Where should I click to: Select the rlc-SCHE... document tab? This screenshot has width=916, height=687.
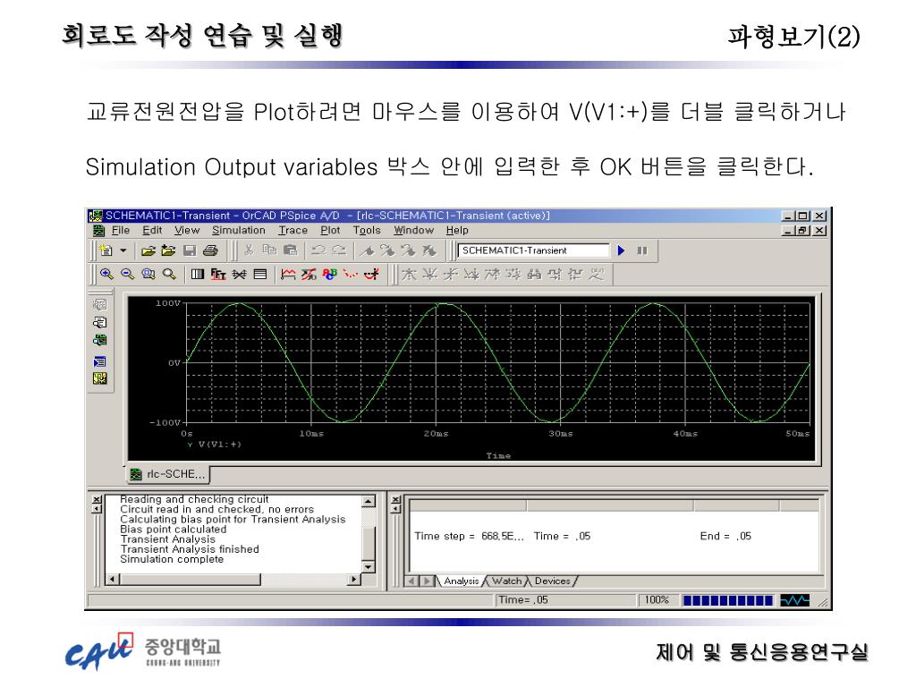point(168,474)
